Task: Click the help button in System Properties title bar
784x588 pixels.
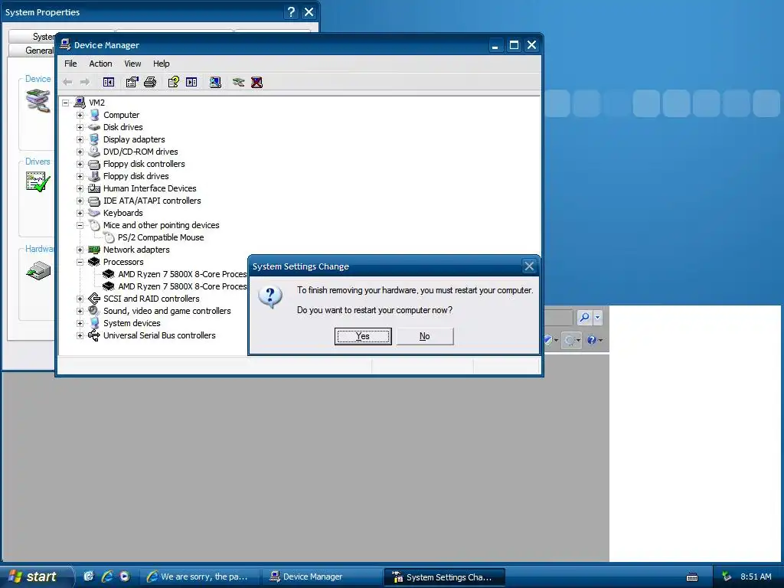Action: (x=291, y=12)
